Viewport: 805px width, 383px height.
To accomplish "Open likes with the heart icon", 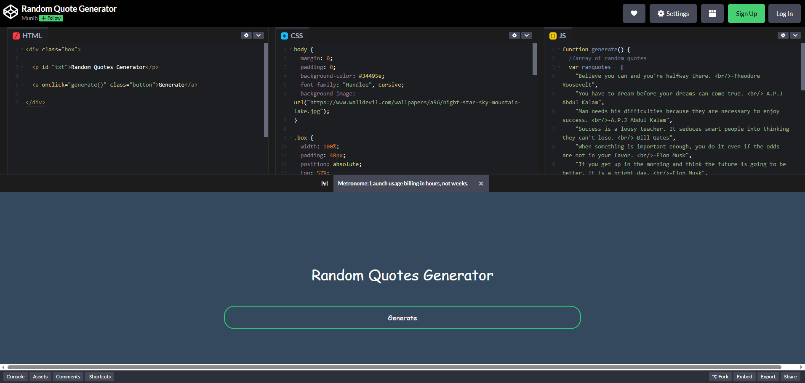I will click(634, 13).
